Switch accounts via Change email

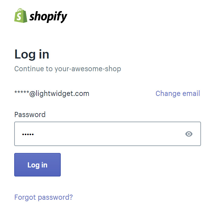(x=178, y=94)
